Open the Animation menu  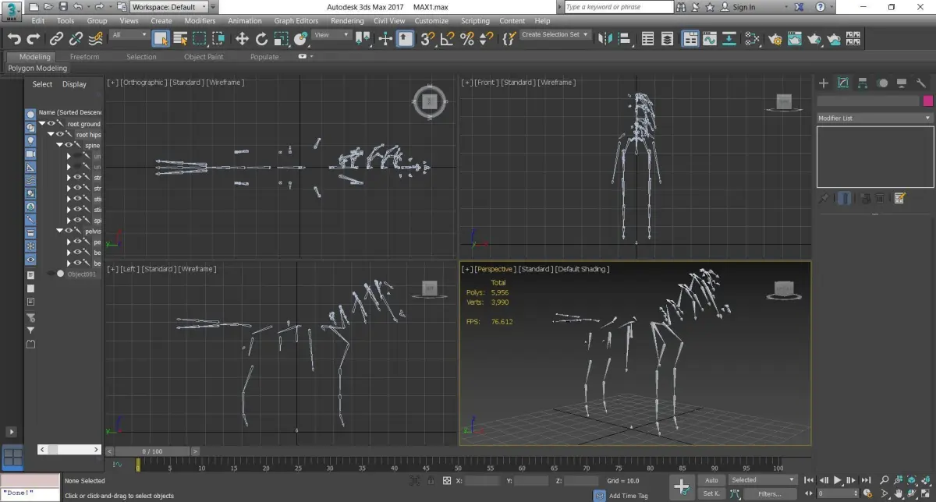pos(245,21)
